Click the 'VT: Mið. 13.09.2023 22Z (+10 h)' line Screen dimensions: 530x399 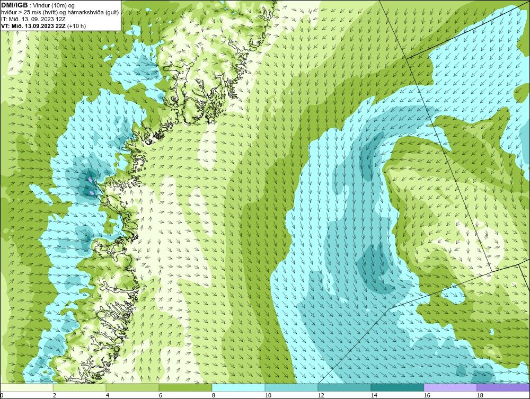pyautogui.click(x=43, y=26)
